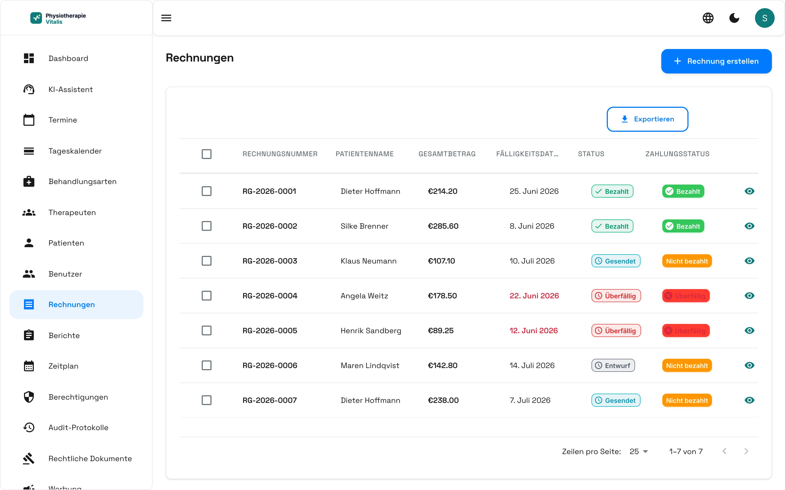785x490 pixels.
Task: Click the Zeitplan calendar icon
Action: pyautogui.click(x=29, y=366)
